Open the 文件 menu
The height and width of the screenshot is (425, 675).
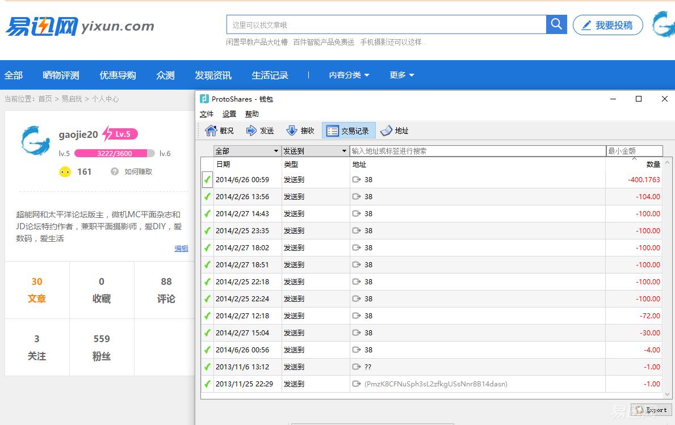coord(206,113)
